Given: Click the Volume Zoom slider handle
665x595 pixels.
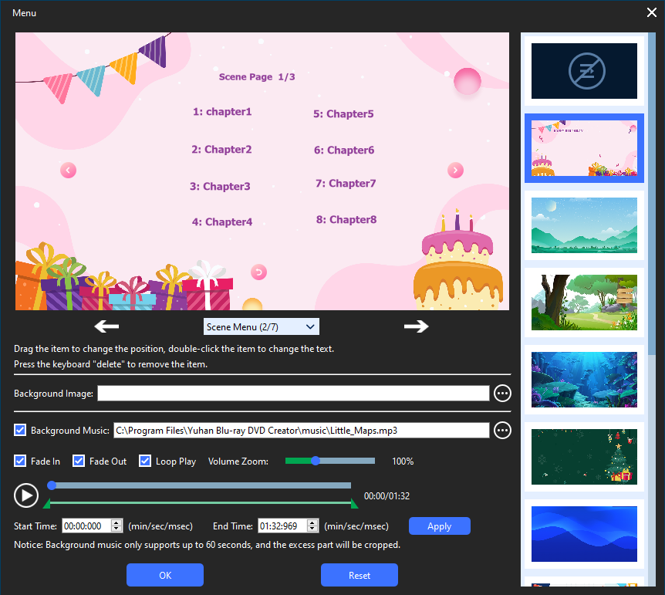Looking at the screenshot, I should click(x=316, y=461).
